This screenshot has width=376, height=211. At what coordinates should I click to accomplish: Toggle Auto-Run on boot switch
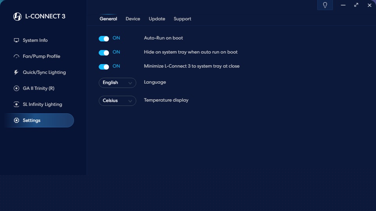pyautogui.click(x=104, y=39)
